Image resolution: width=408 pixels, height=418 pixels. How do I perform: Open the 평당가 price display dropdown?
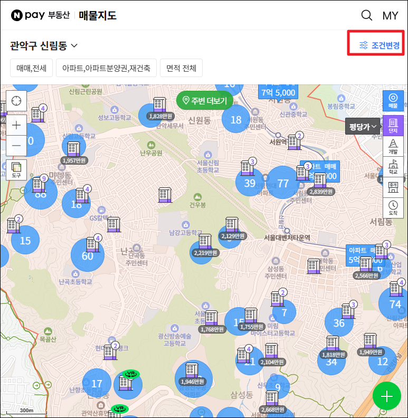(363, 126)
